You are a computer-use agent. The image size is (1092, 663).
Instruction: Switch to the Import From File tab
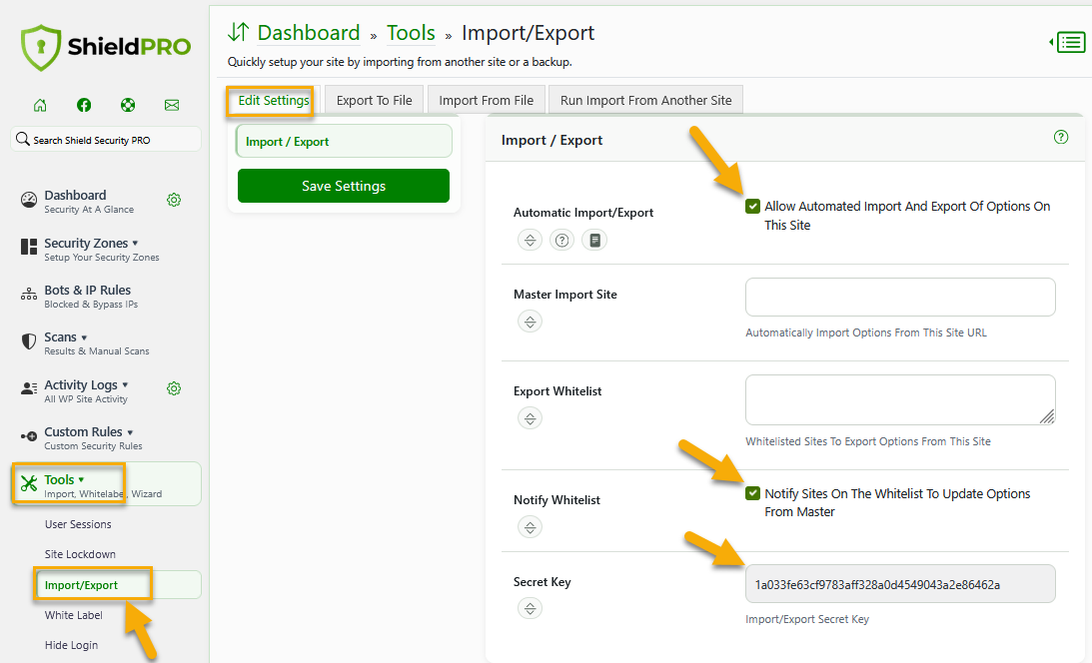tap(487, 101)
